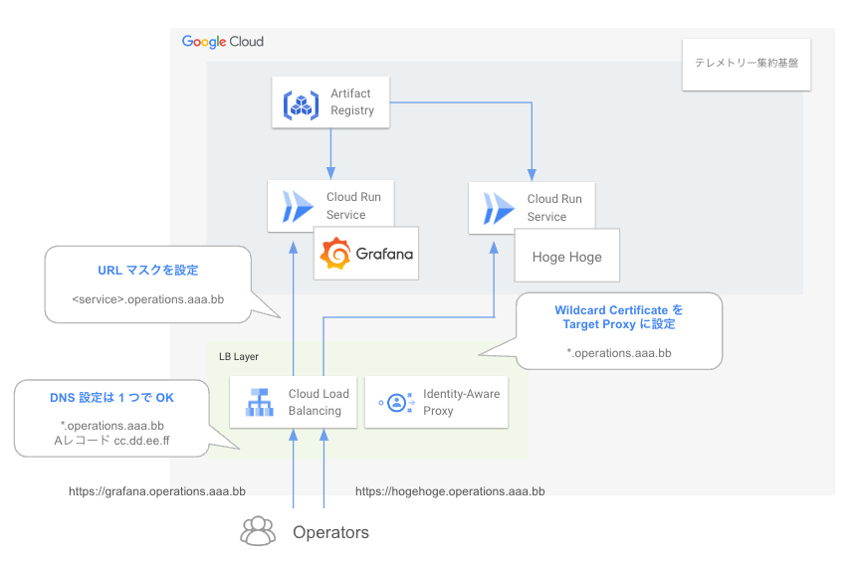Click the Cloud Load Balancing icon
This screenshot has height=564, width=856.
pyautogui.click(x=260, y=402)
